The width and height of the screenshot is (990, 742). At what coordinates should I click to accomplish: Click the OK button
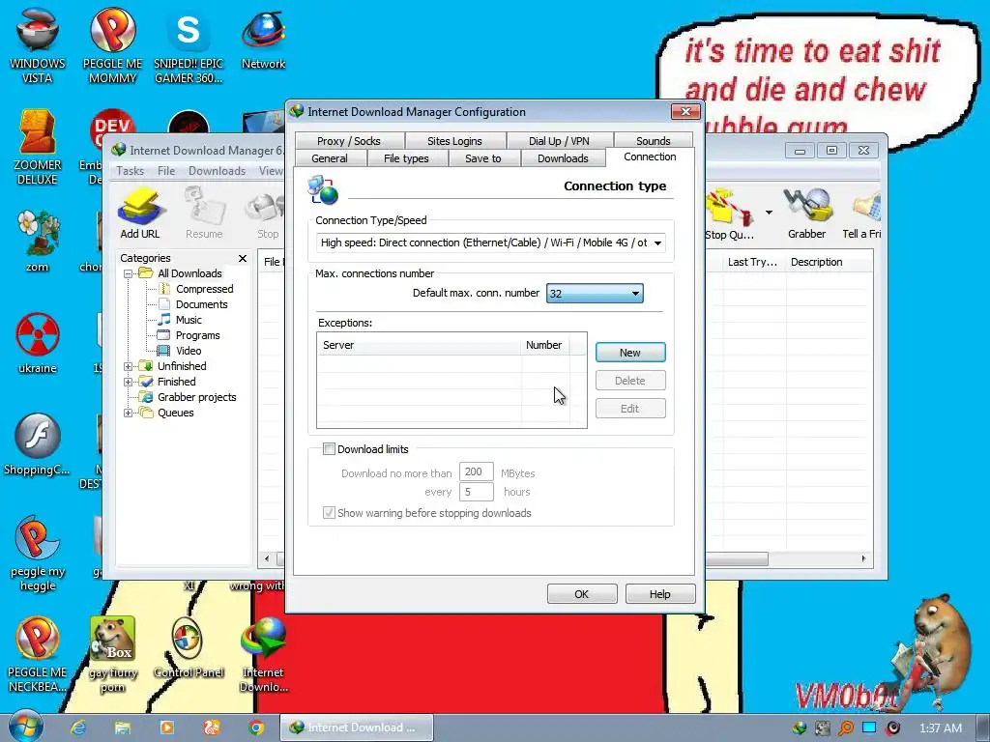point(581,594)
